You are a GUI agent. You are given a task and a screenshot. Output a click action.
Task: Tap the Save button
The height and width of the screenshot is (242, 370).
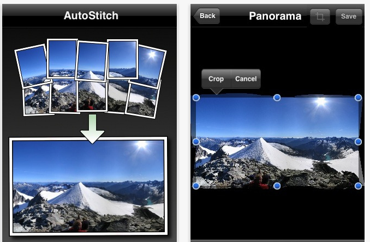tap(348, 16)
